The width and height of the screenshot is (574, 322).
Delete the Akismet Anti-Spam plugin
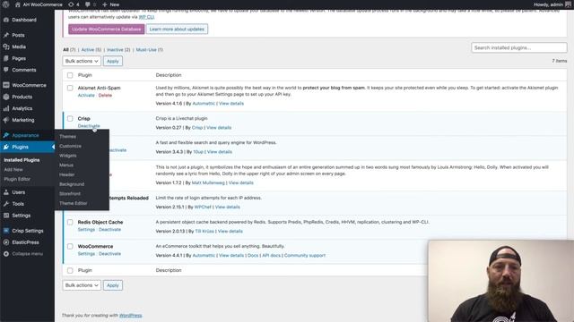click(x=105, y=96)
